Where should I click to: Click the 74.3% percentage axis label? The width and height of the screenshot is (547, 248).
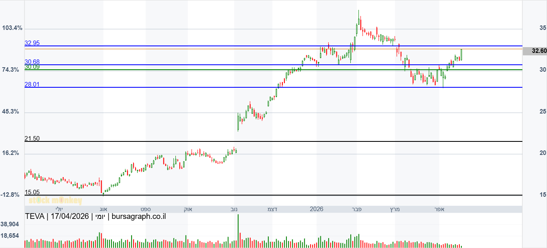11,70
